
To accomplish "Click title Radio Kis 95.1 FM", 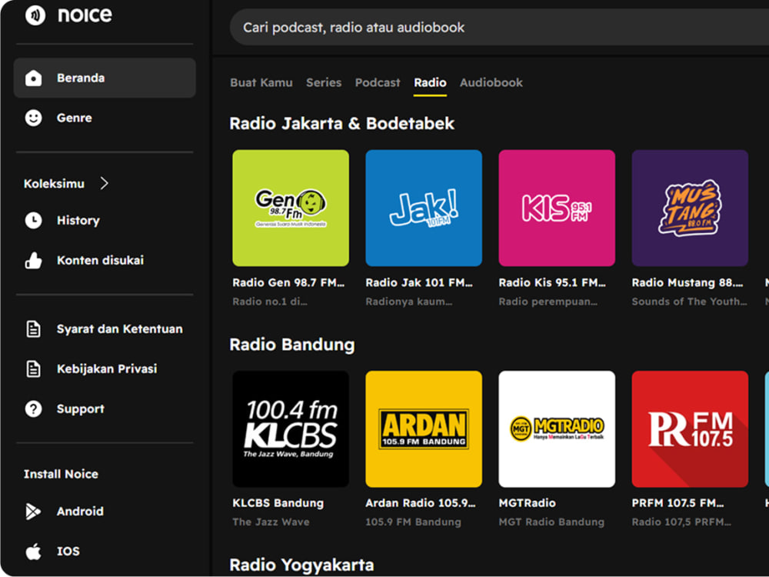I will (x=552, y=282).
